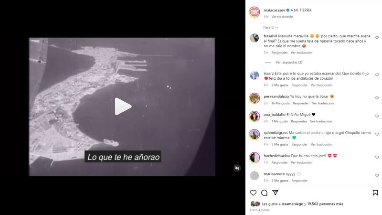Share the post via paper plane icon
The image size is (382, 215).
click(x=276, y=193)
